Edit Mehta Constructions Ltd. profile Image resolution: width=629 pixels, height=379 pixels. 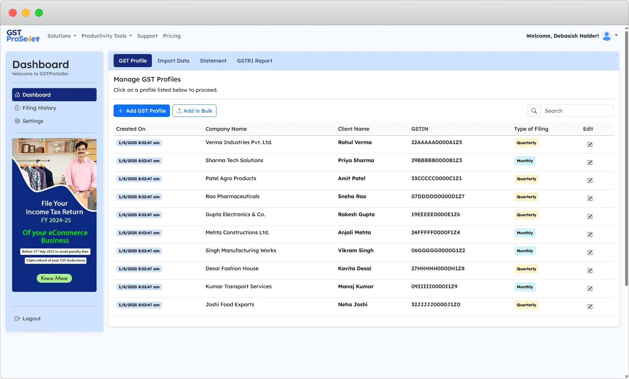590,235
